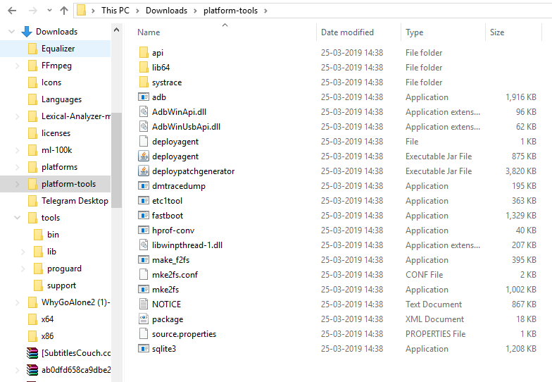Sort files by Date modified column
Image resolution: width=552 pixels, height=382 pixels.
pos(347,32)
